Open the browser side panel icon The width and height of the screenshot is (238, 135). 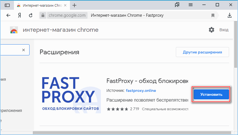pos(7,5)
